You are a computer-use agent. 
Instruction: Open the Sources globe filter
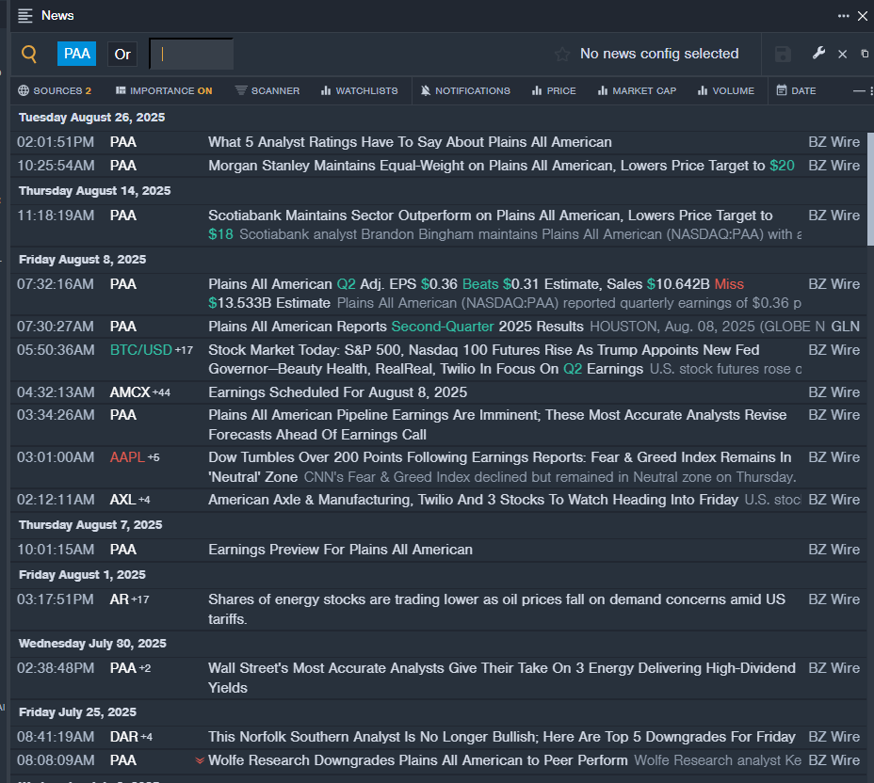click(x=55, y=90)
